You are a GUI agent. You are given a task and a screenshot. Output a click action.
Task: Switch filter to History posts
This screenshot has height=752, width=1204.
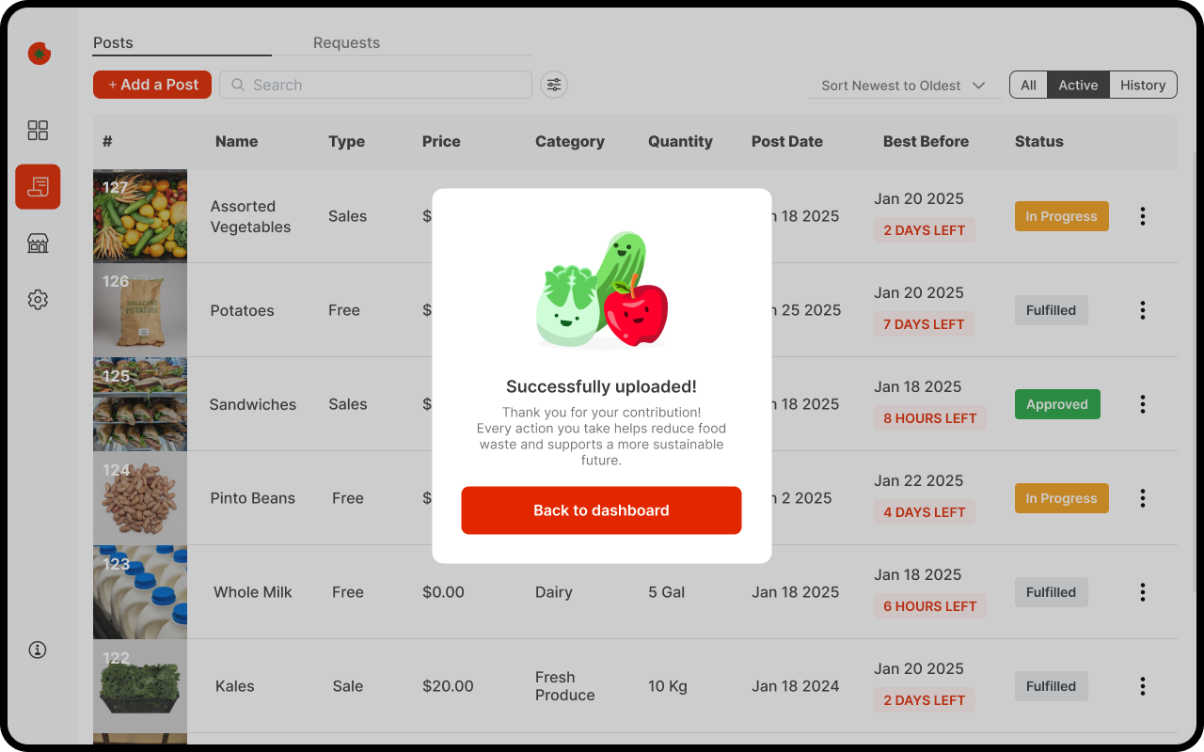point(1143,85)
